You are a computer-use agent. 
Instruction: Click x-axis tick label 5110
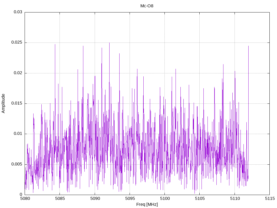235,199
